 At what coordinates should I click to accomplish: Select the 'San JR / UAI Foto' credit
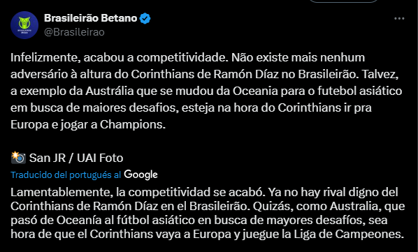76,158
